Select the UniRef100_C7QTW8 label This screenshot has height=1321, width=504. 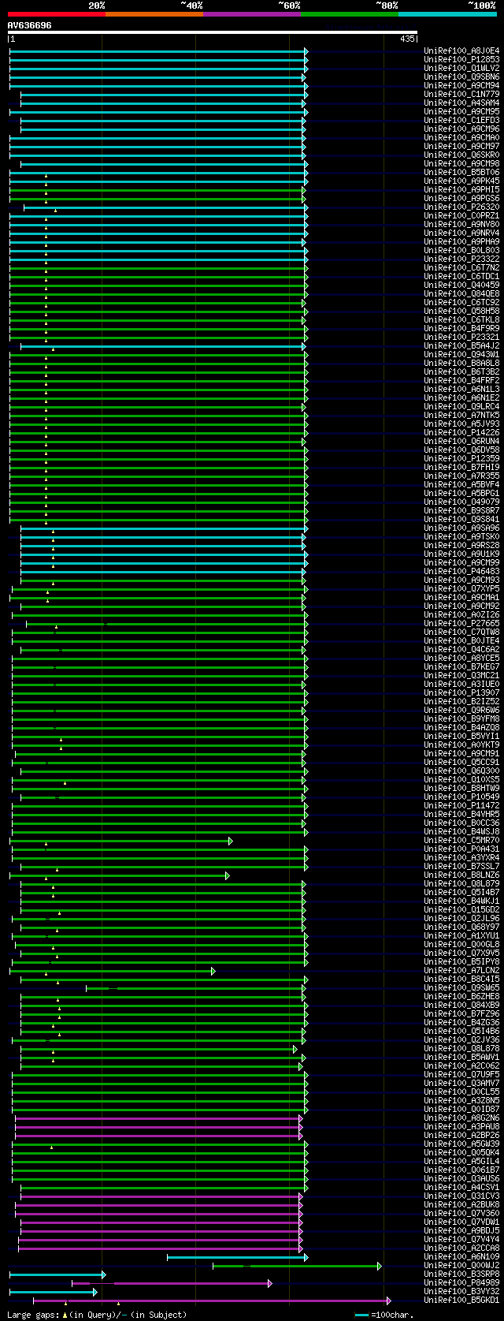click(461, 632)
